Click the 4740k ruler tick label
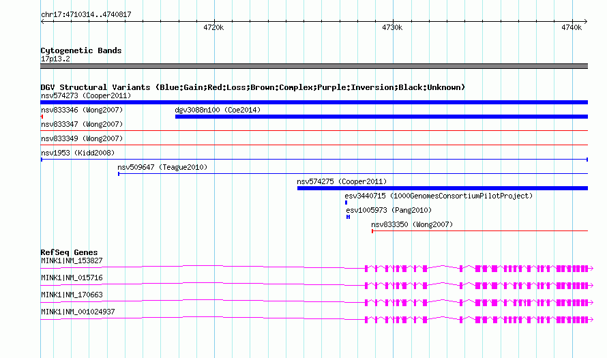 tap(572, 27)
